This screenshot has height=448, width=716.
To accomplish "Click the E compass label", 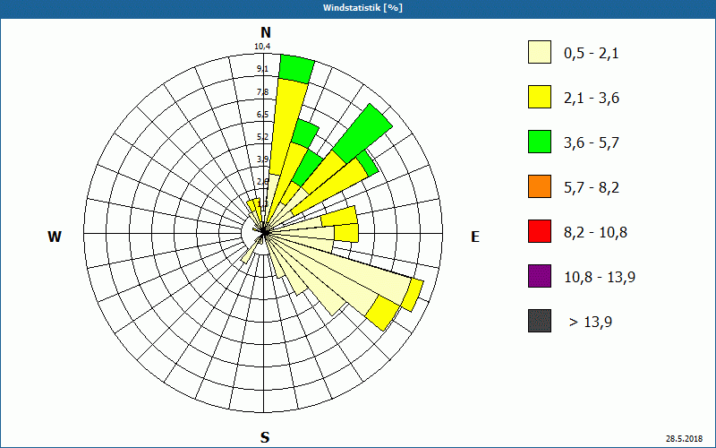I will tap(475, 237).
